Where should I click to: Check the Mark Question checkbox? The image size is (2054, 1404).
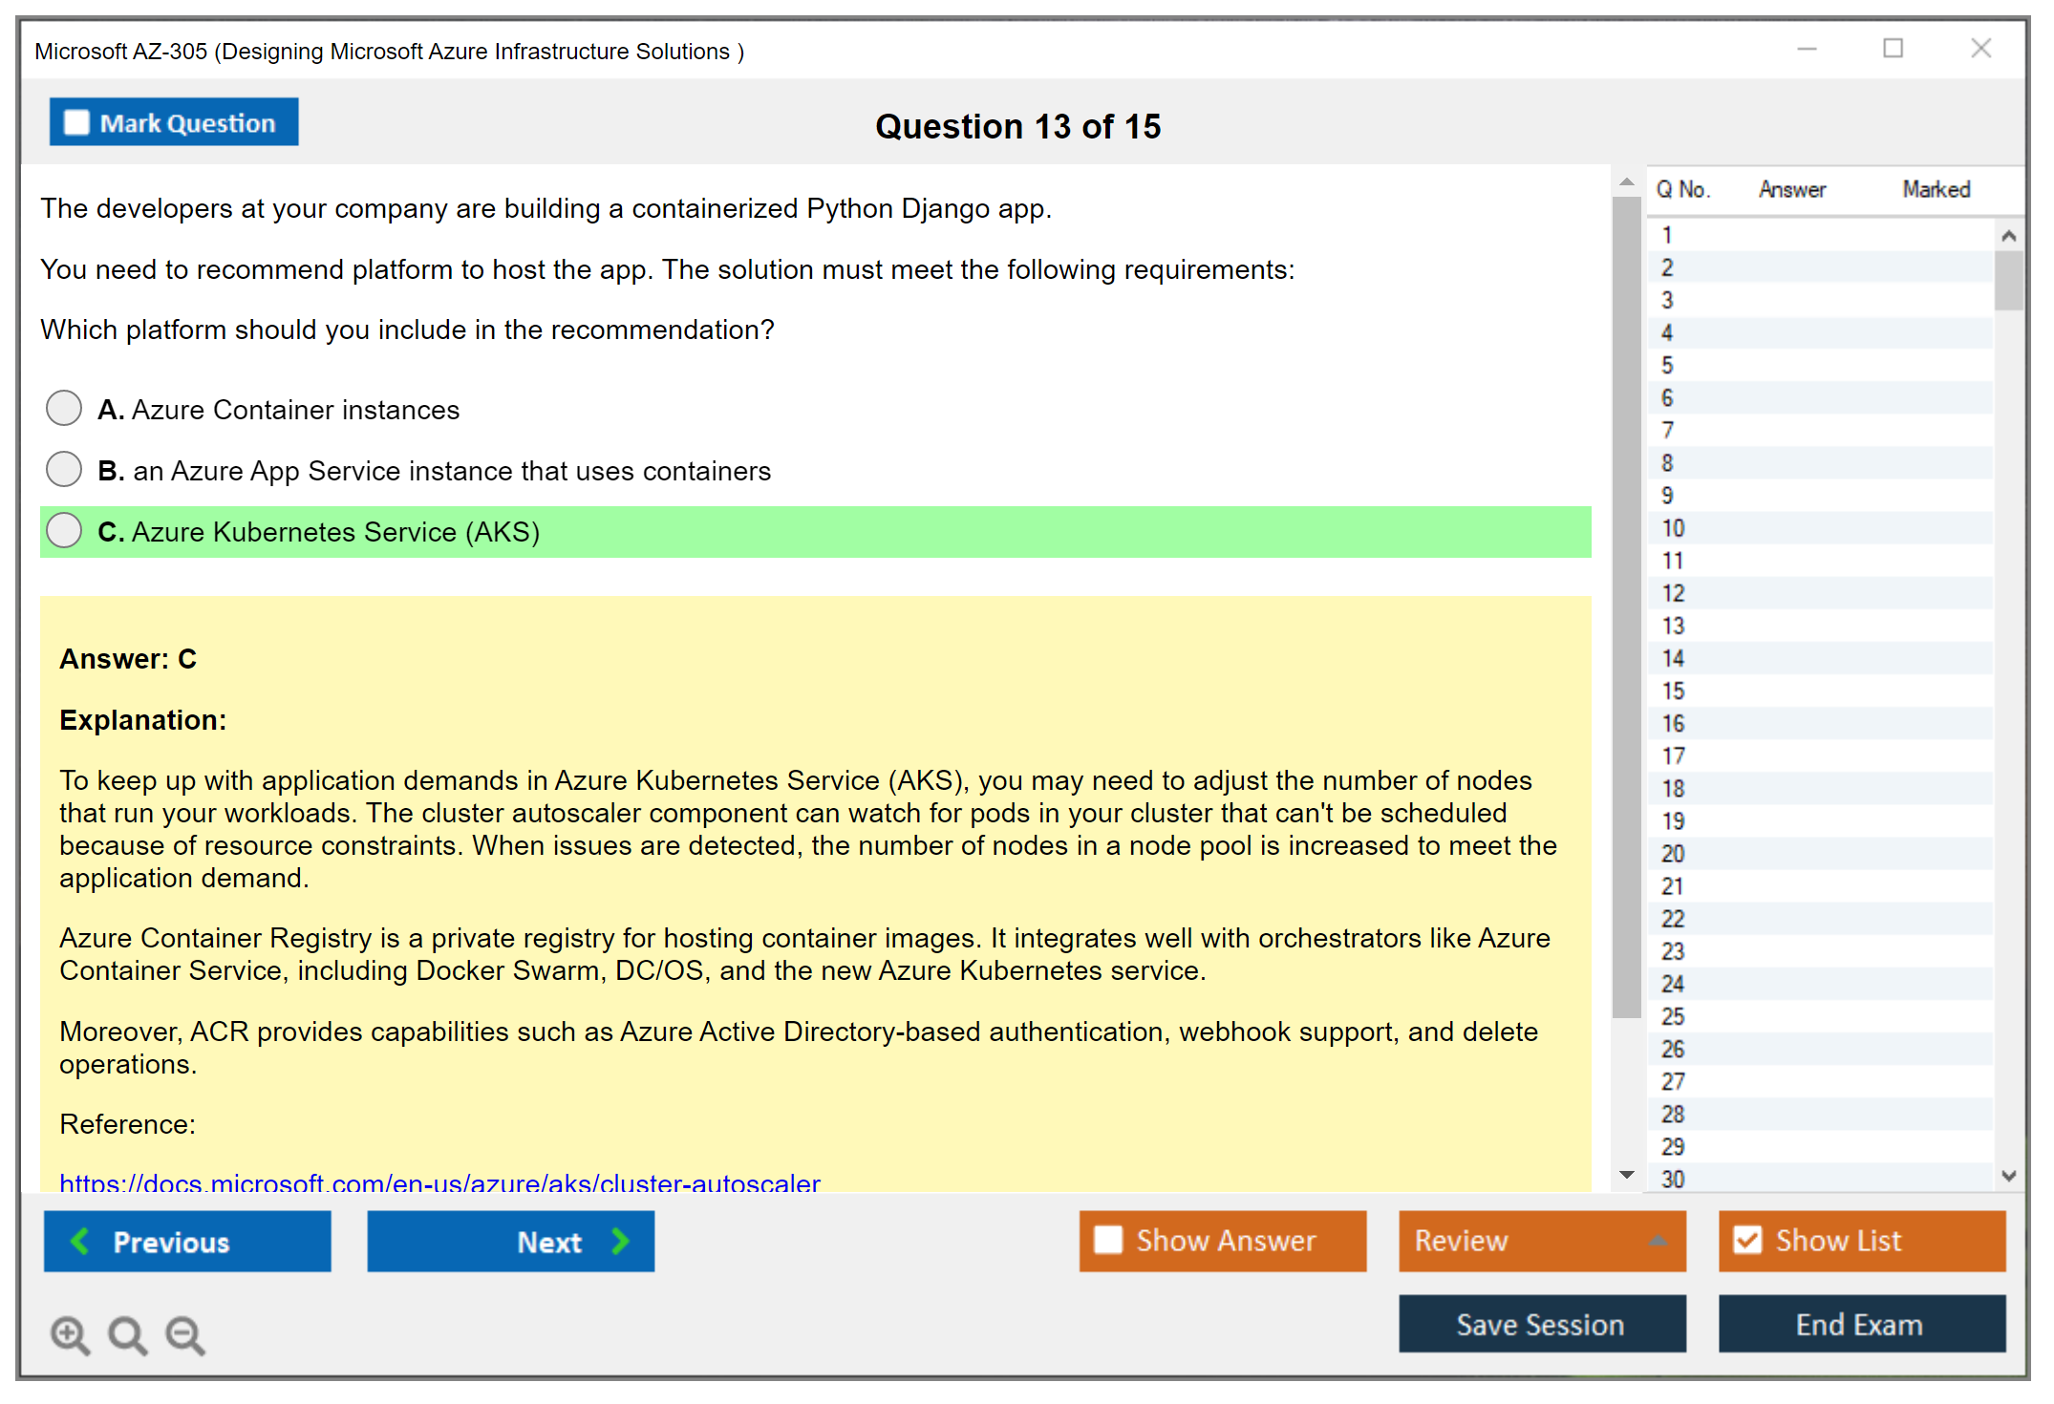pyautogui.click(x=76, y=123)
